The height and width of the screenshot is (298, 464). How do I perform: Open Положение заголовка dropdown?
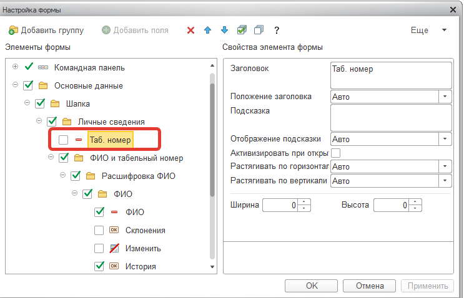(445, 97)
